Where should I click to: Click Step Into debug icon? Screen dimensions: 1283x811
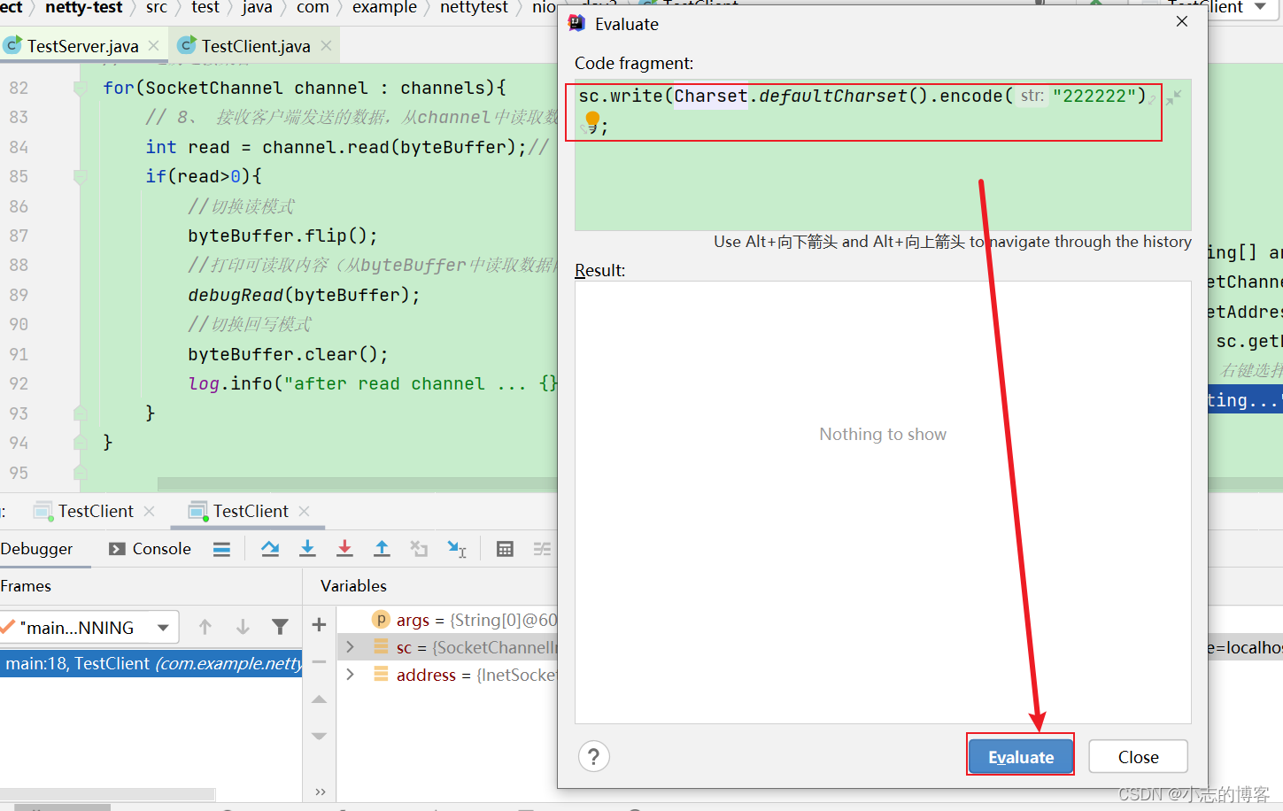(307, 549)
